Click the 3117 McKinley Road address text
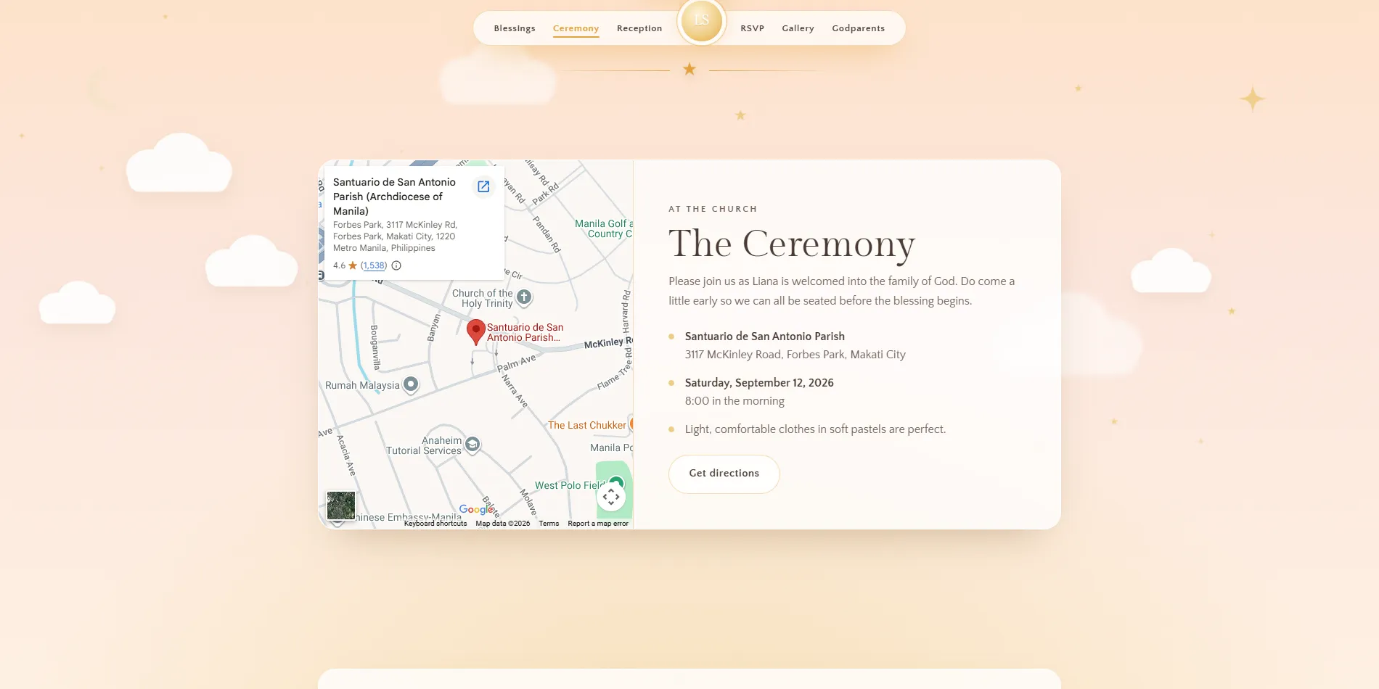The image size is (1379, 689). pos(795,355)
